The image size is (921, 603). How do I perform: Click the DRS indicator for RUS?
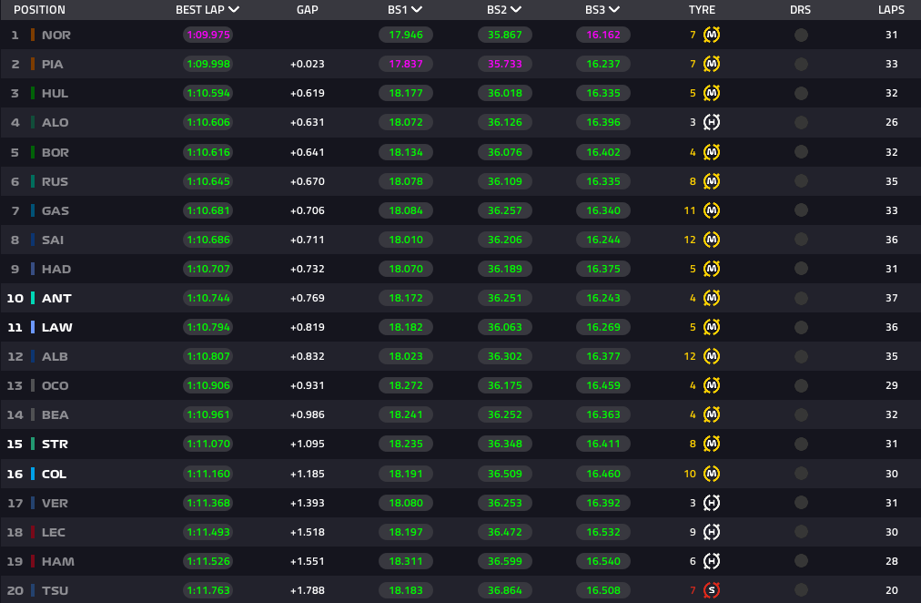tap(801, 181)
